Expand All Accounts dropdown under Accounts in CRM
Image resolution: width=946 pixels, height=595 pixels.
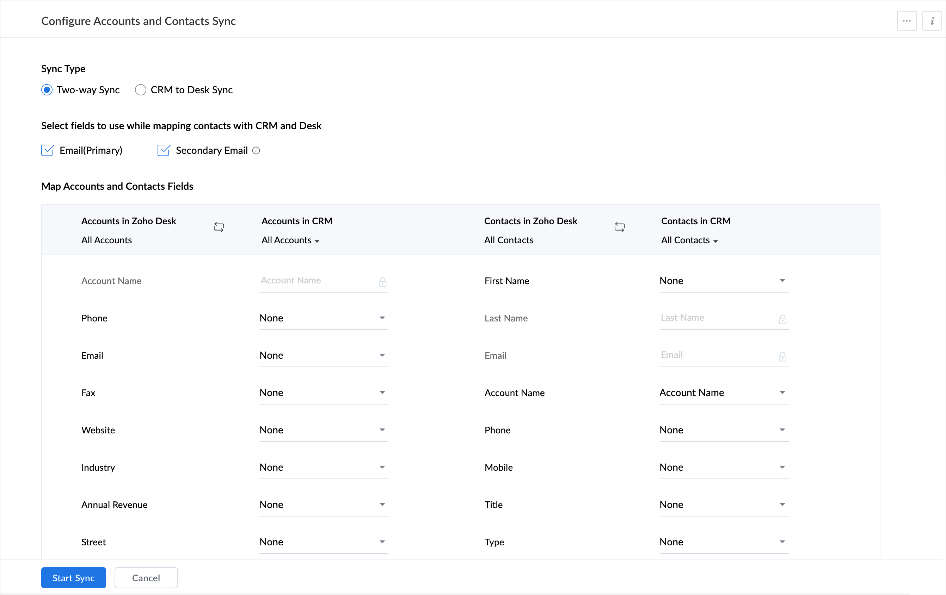point(290,240)
